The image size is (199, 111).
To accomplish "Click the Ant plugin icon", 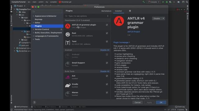I will click(67, 77).
